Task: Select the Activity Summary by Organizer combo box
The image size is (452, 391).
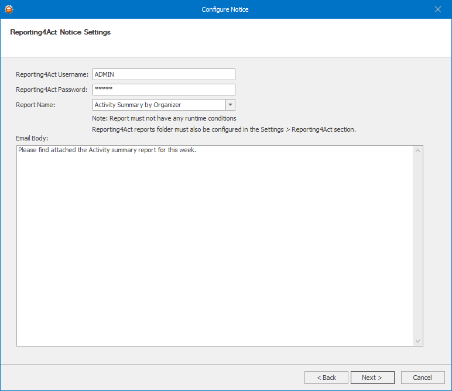Action: 164,105
